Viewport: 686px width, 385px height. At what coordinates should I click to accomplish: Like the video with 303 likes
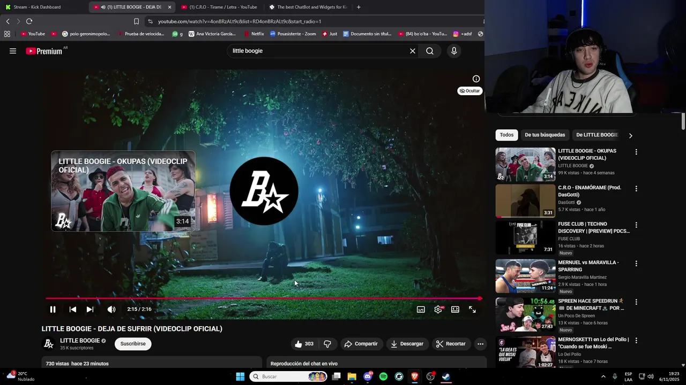304,344
